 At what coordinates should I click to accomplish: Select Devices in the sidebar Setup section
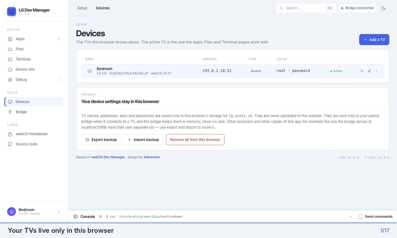coord(34,102)
